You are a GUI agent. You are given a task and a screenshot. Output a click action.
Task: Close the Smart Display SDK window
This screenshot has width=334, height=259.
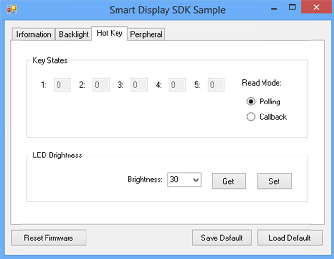tap(317, 7)
